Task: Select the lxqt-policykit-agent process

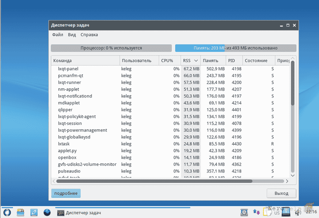Action: click(x=170, y=117)
